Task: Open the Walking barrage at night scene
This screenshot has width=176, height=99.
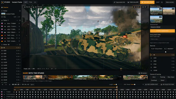Action: coord(110,78)
